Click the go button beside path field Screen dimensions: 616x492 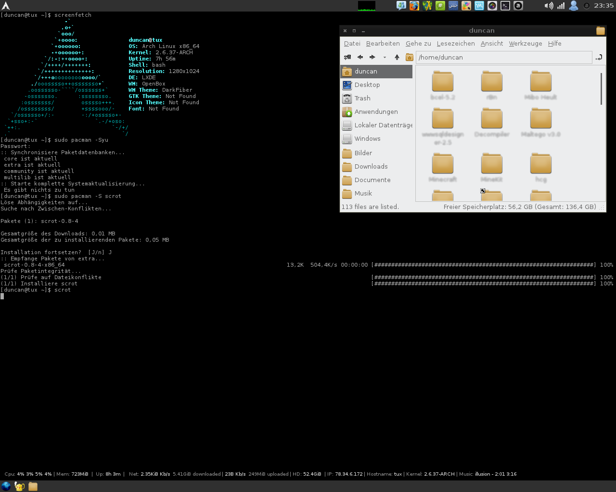pos(599,57)
